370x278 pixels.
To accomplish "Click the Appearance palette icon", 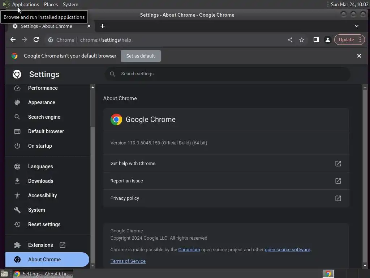I will click(x=17, y=102).
